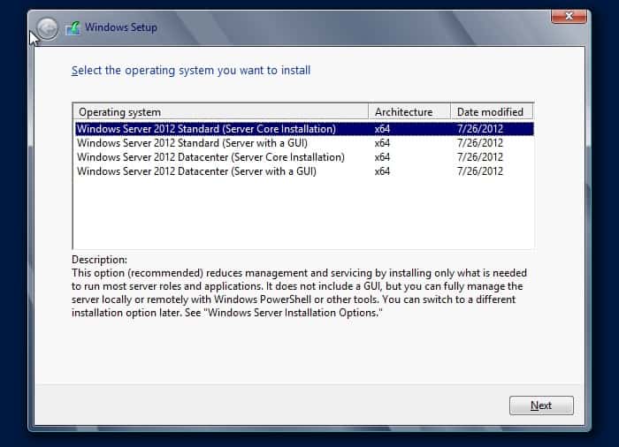
Task: Click the 'Description:' label
Action: [99, 260]
